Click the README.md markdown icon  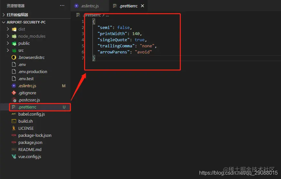(x=14, y=149)
